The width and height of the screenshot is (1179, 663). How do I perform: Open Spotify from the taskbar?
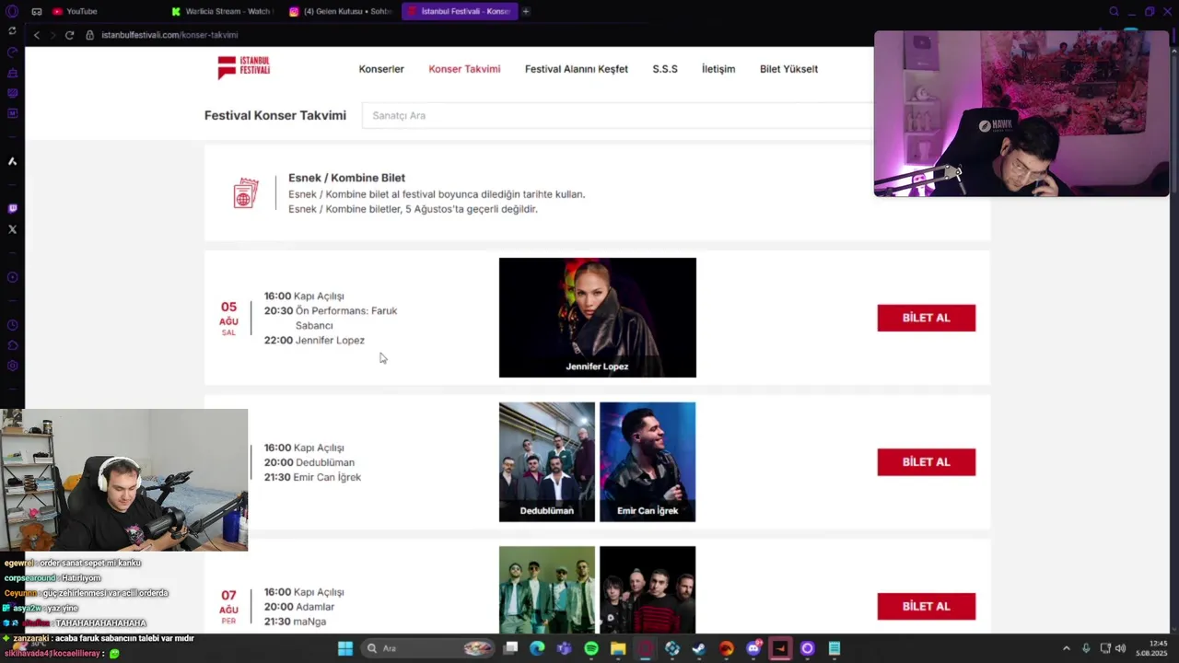click(x=591, y=648)
